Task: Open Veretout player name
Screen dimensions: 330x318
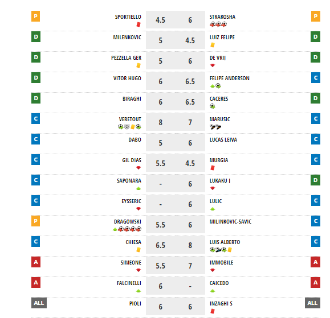Action: click(x=130, y=119)
